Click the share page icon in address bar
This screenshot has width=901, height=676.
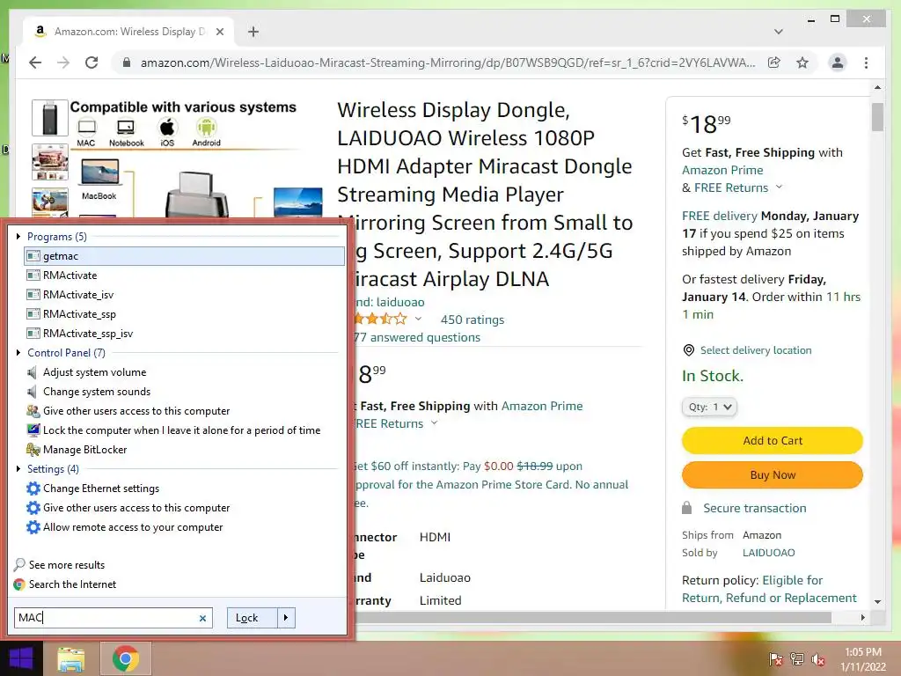click(774, 62)
